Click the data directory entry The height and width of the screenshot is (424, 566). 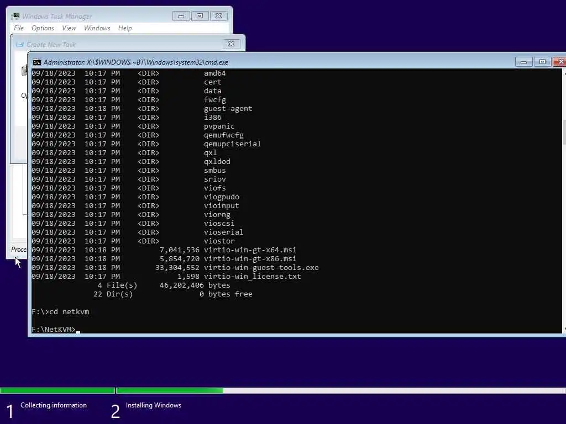point(213,91)
